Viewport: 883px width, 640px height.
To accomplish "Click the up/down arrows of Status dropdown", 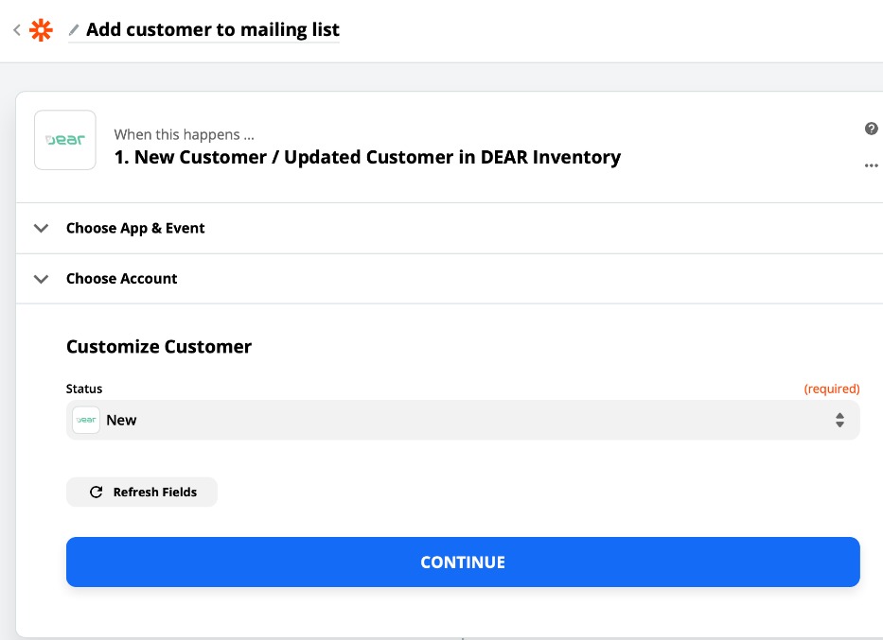I will coord(839,420).
